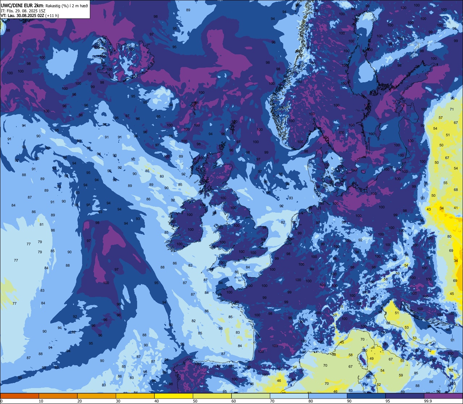Click the 95–99.9 dark navy legend segment

(405, 396)
